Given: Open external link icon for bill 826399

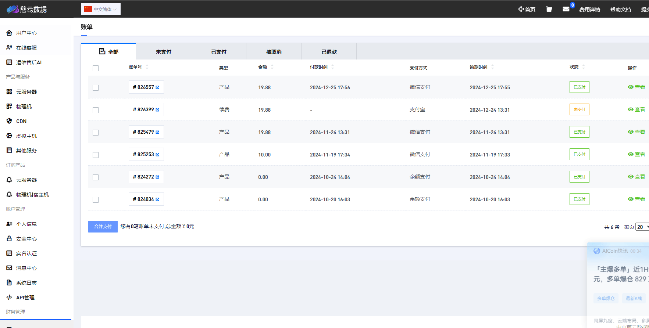Looking at the screenshot, I should pos(157,110).
